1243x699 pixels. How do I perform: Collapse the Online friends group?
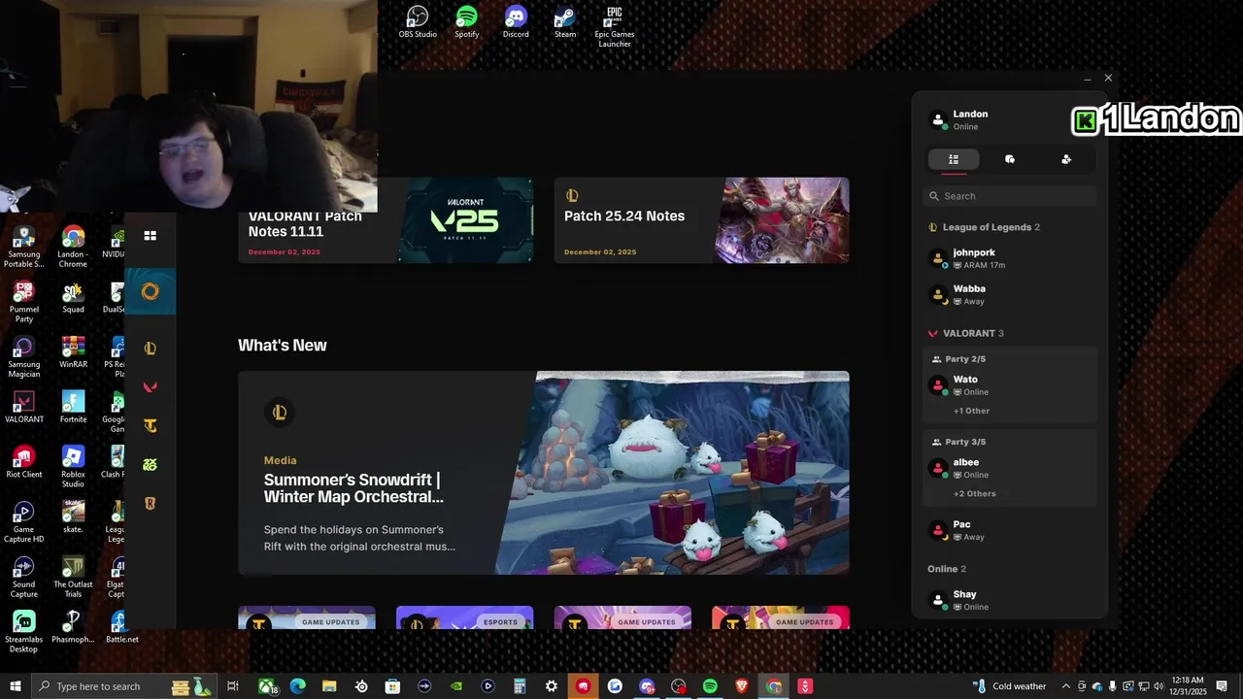[x=947, y=569]
